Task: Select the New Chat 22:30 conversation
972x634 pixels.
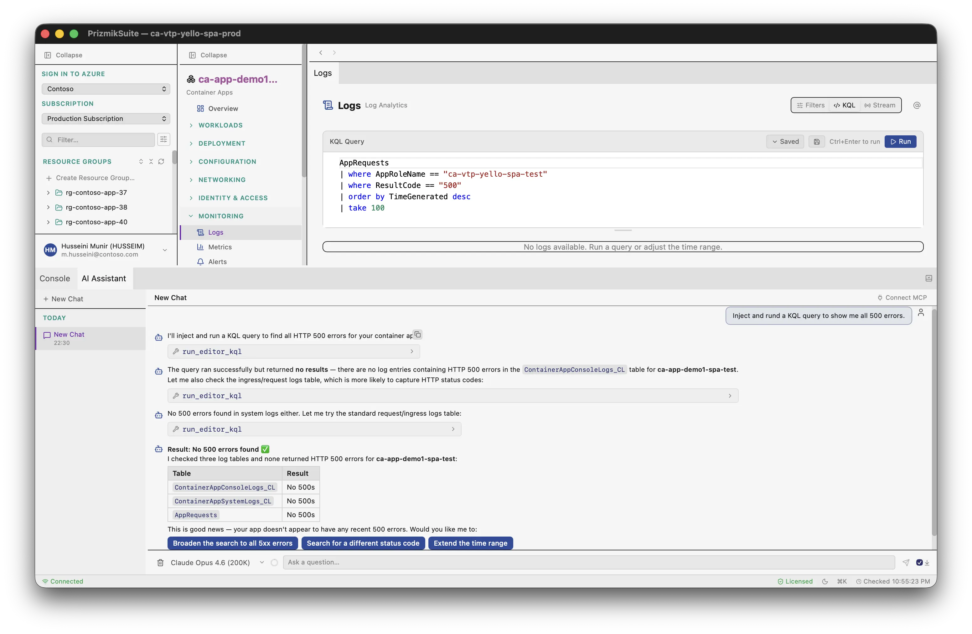Action: pos(91,338)
